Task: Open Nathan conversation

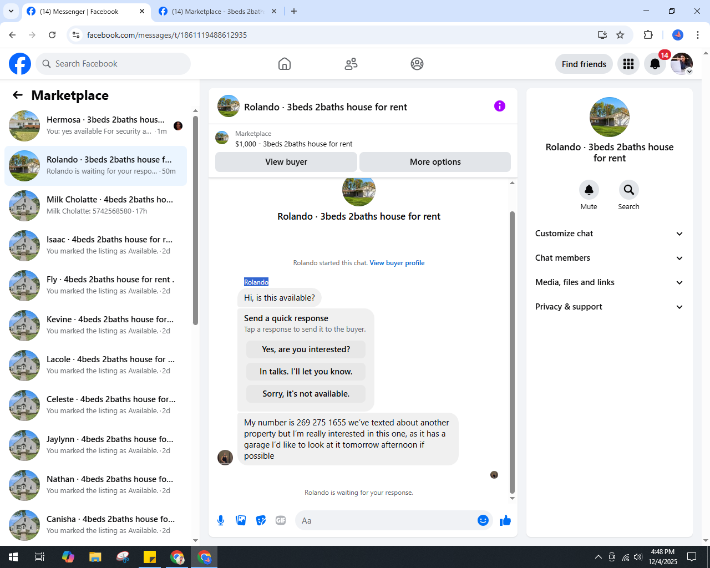Action: (x=95, y=485)
